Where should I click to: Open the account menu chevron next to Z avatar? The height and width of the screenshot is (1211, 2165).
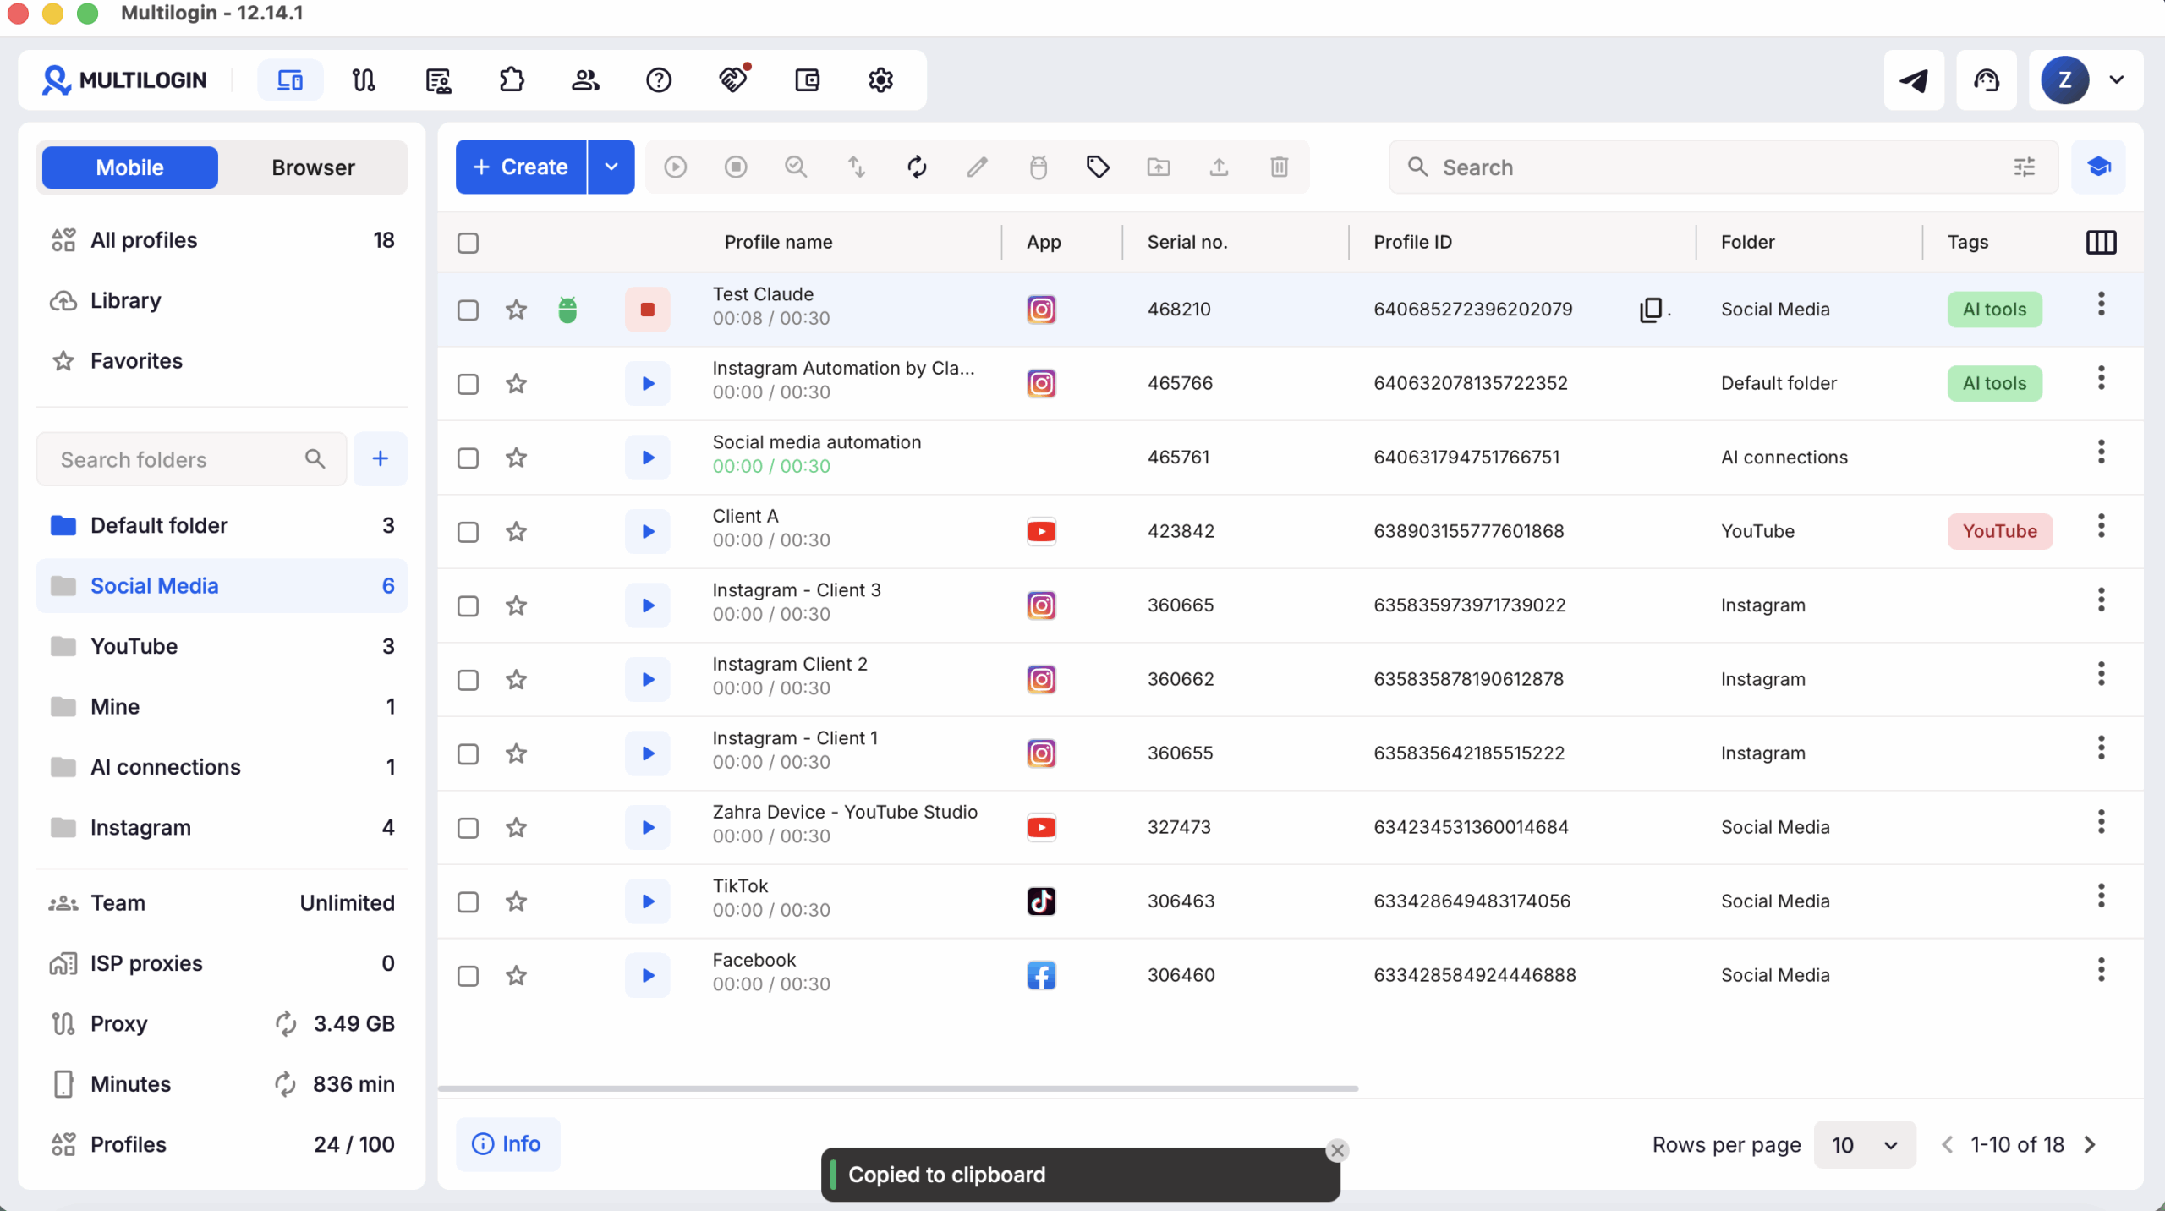point(2116,80)
